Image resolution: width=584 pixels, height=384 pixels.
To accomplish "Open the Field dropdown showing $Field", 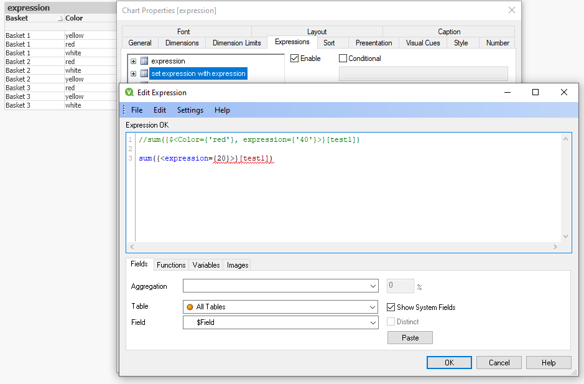I will (x=373, y=322).
